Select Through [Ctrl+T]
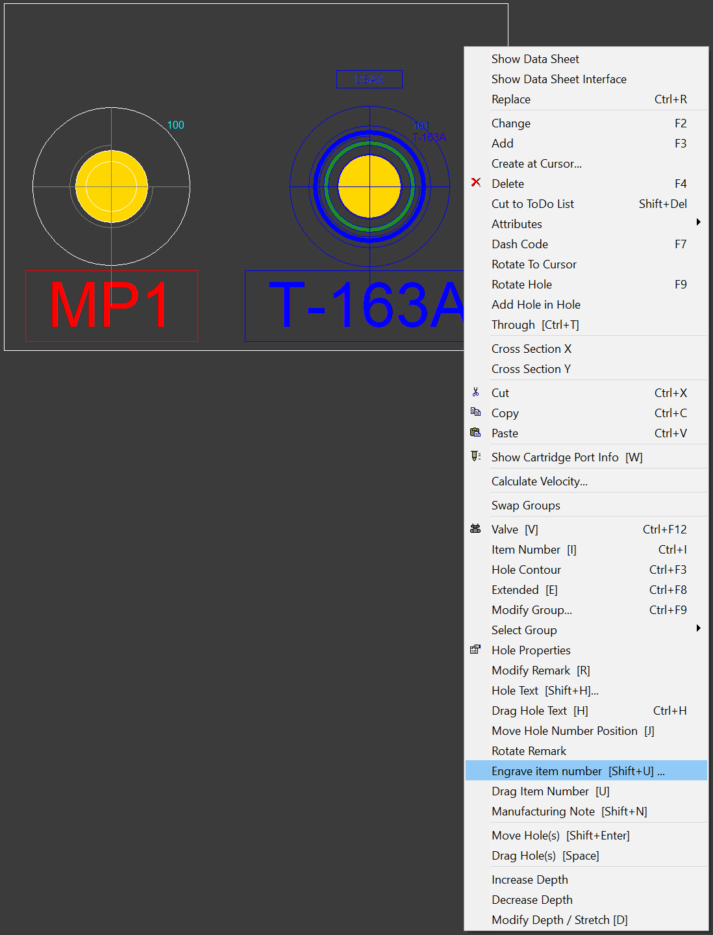 586,325
